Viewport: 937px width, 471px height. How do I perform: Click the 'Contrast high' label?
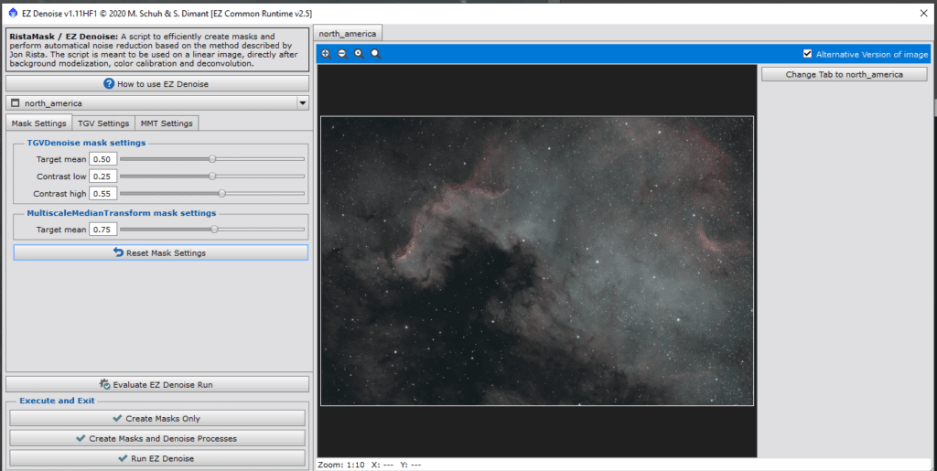coord(59,194)
